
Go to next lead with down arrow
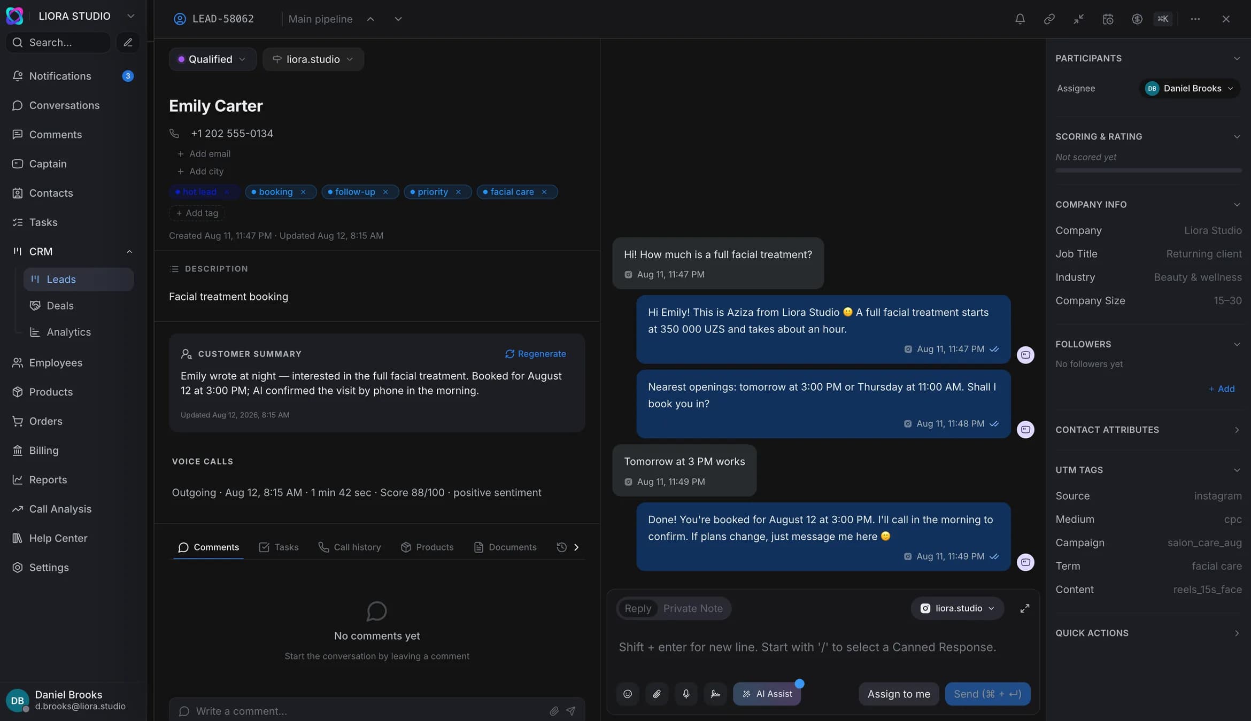point(398,19)
